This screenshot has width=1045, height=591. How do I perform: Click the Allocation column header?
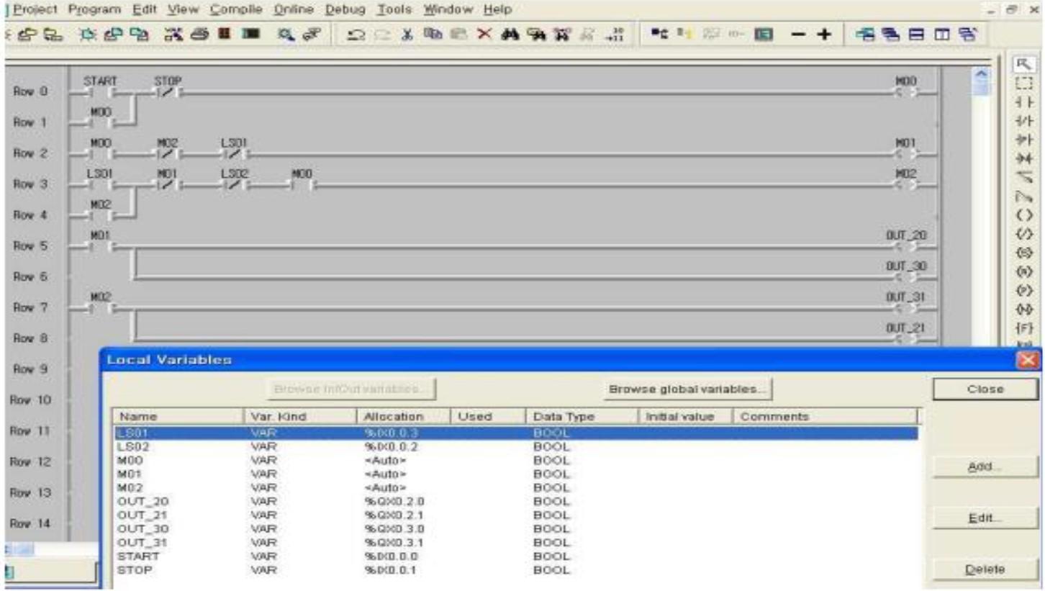click(404, 416)
